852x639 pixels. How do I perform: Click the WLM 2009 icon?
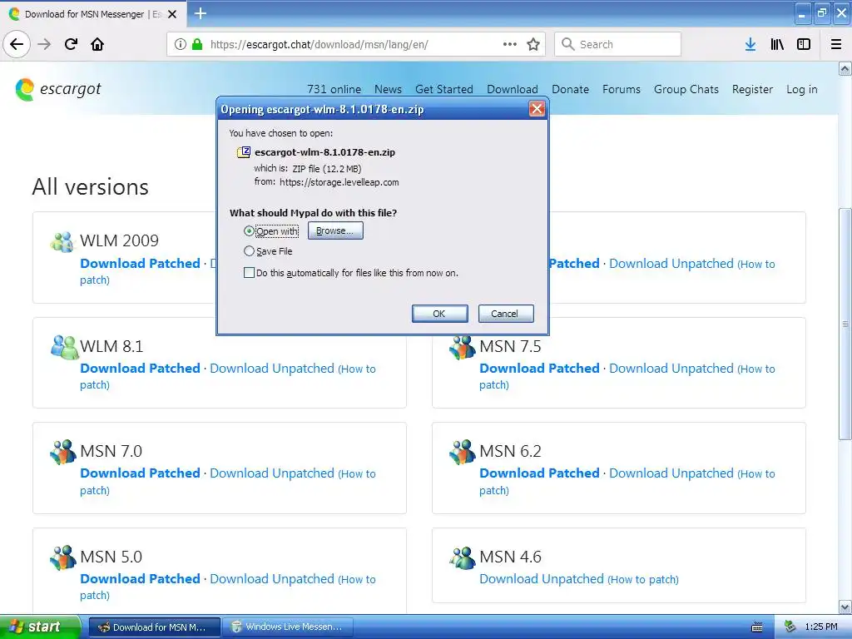tap(62, 242)
